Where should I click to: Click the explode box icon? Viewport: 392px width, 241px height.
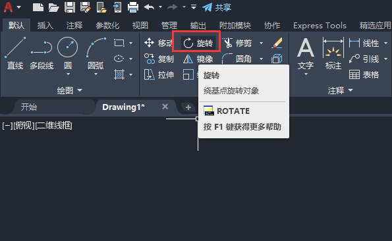(277, 59)
